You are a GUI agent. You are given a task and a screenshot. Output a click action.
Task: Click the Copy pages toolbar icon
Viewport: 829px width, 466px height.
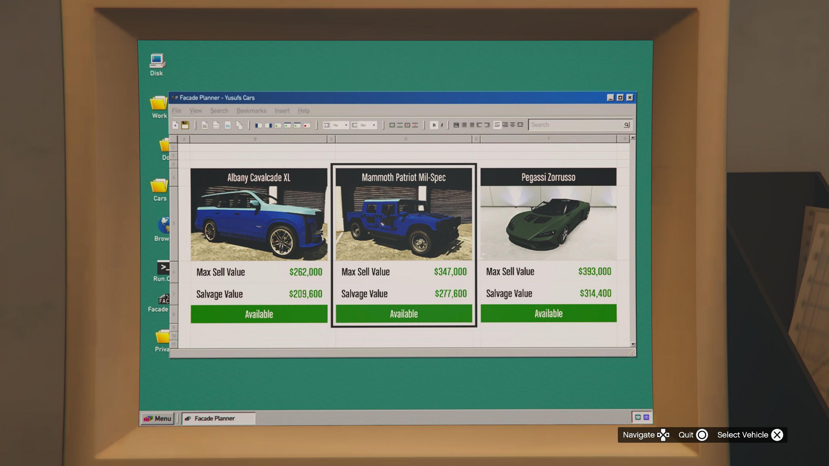pyautogui.click(x=239, y=125)
